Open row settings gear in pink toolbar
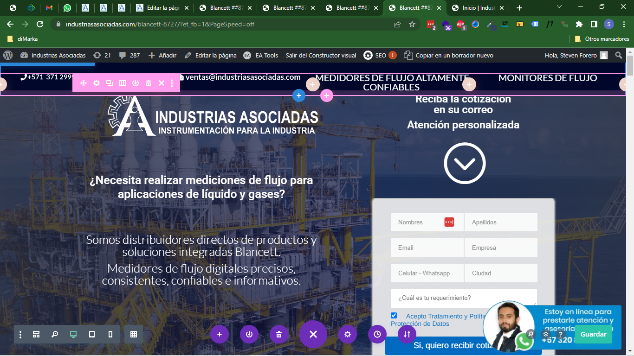 97,83
